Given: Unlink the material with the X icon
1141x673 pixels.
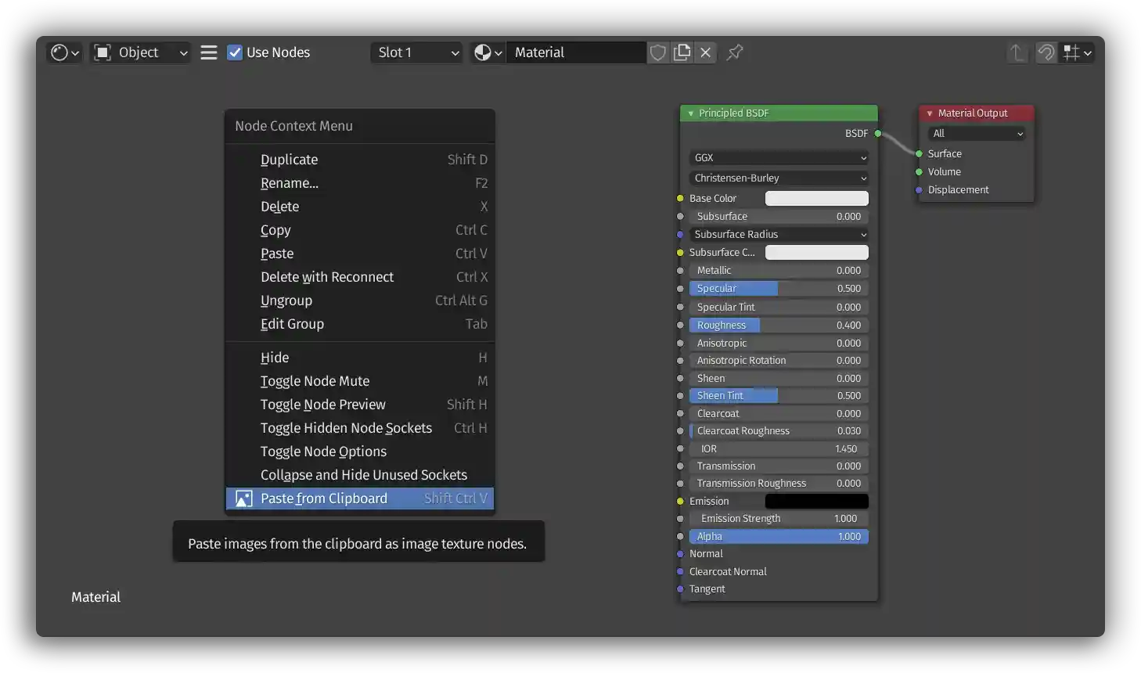Looking at the screenshot, I should point(706,52).
